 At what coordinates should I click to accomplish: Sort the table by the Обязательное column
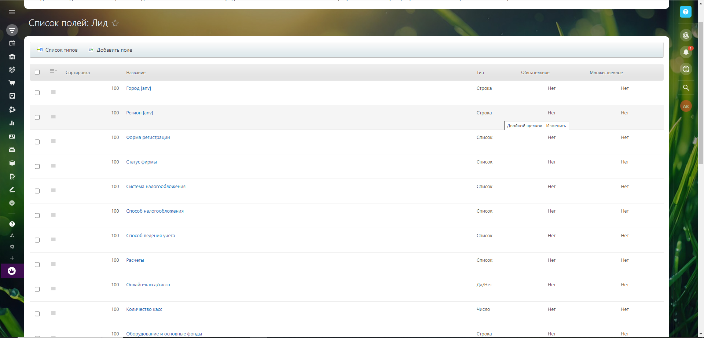[x=535, y=73]
